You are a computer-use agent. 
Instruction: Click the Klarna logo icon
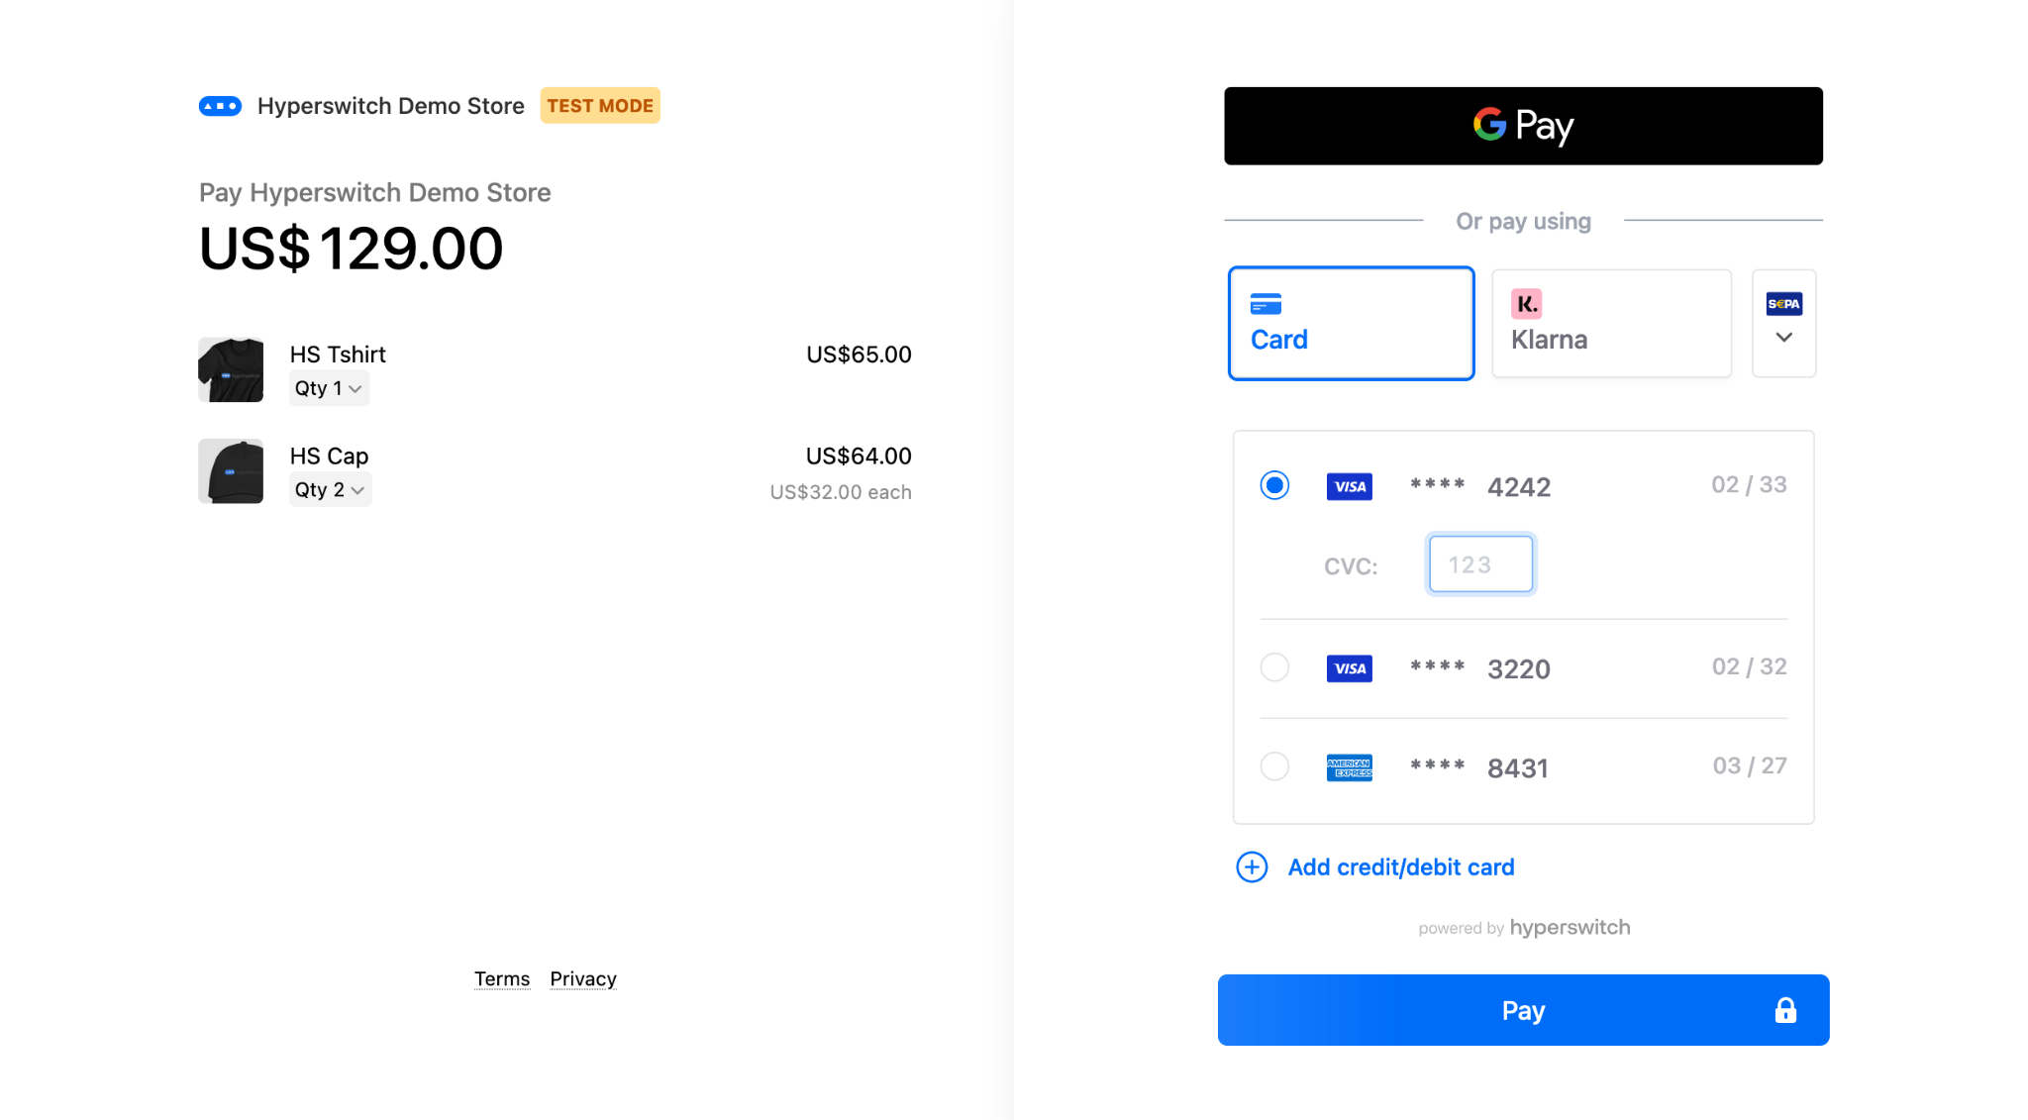click(1526, 304)
